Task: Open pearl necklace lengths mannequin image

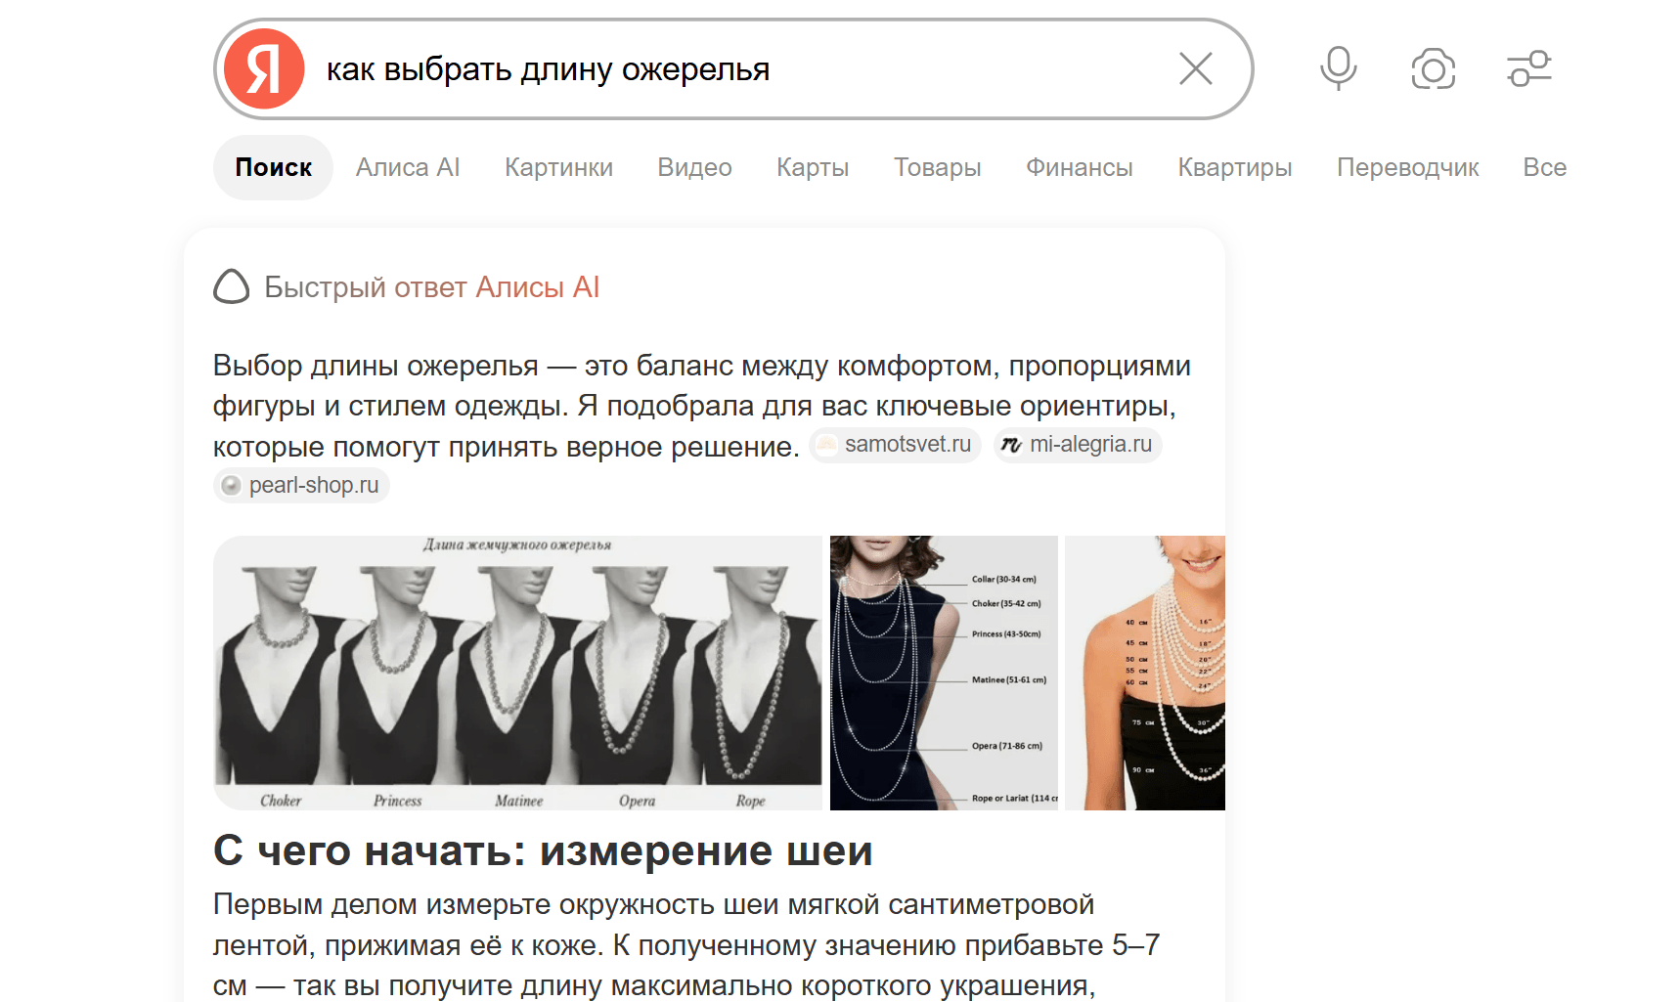Action: 518,673
